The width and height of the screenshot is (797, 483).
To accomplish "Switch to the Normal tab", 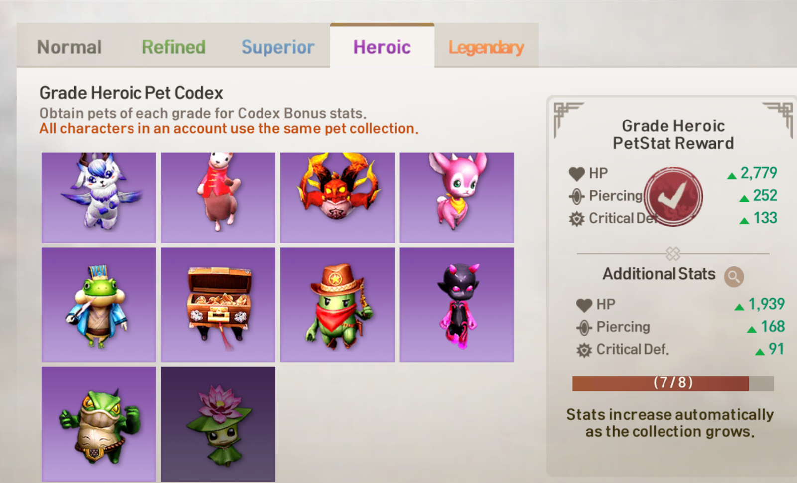I will click(x=69, y=47).
